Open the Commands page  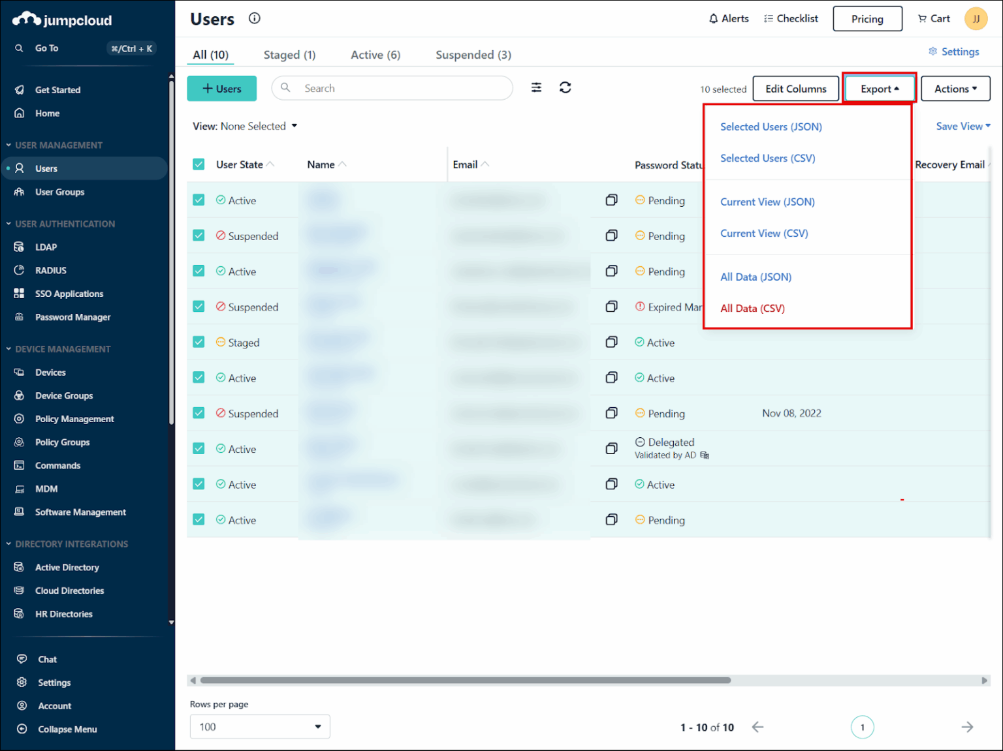pos(57,465)
